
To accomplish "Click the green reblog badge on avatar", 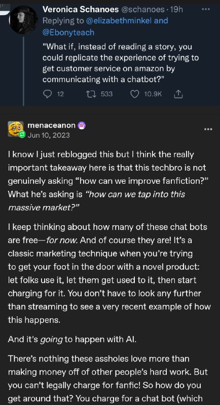I will coord(22,134).
